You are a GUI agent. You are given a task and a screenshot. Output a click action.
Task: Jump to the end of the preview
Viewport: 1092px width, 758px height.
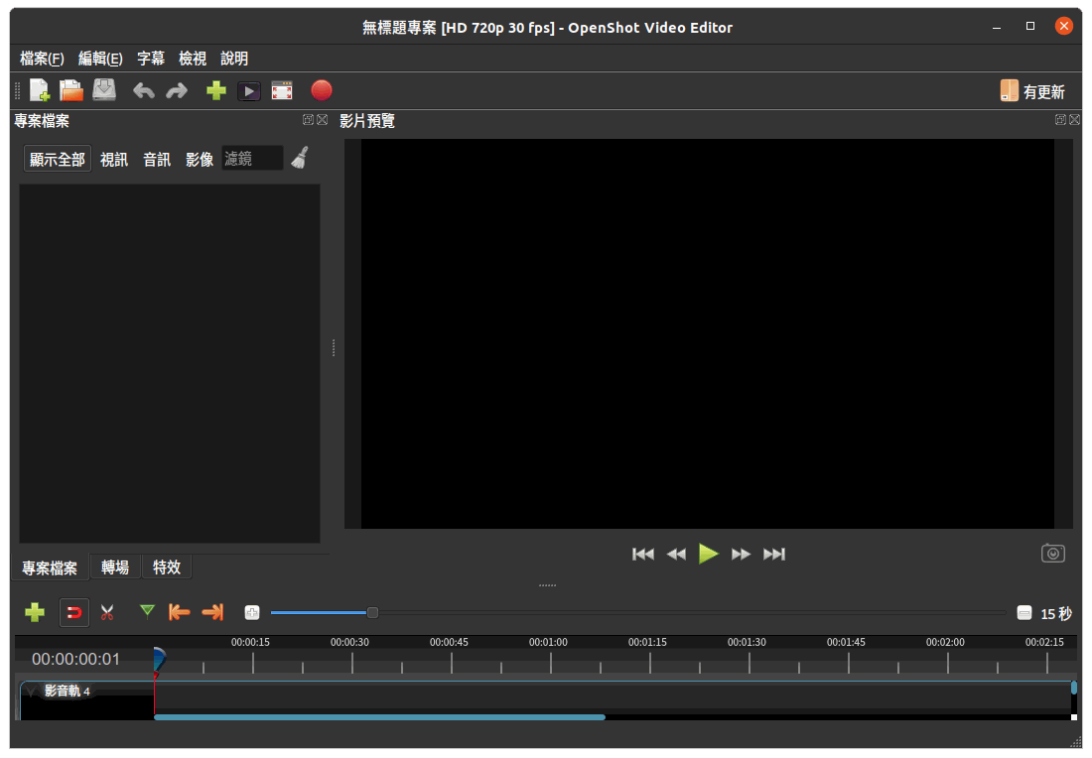point(773,554)
